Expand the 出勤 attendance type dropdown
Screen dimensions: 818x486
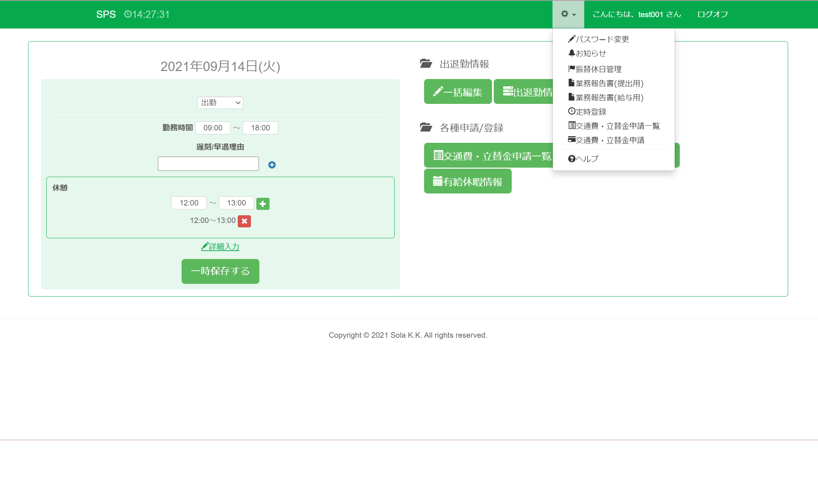coord(220,103)
